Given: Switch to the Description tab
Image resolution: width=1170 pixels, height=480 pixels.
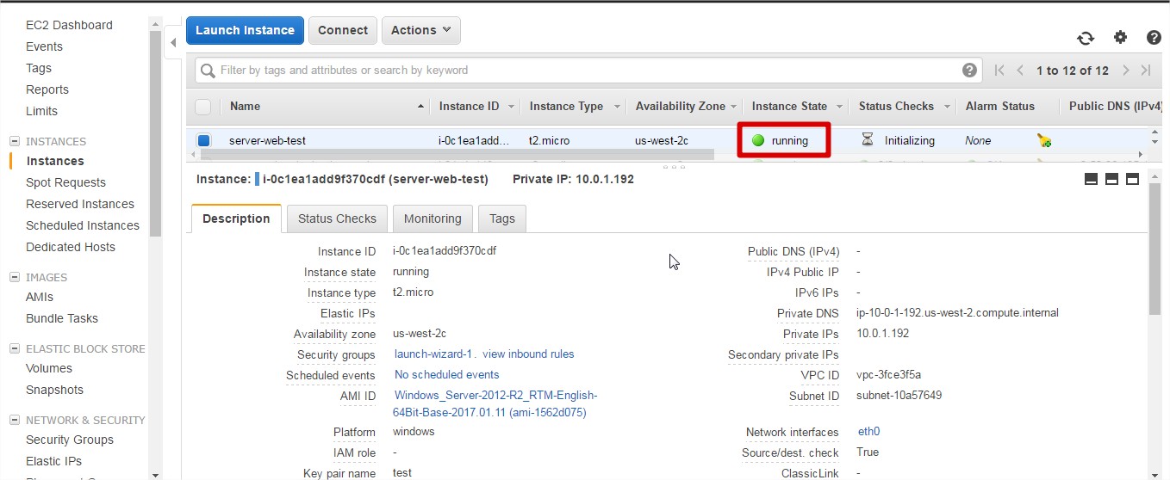Looking at the screenshot, I should (x=236, y=218).
